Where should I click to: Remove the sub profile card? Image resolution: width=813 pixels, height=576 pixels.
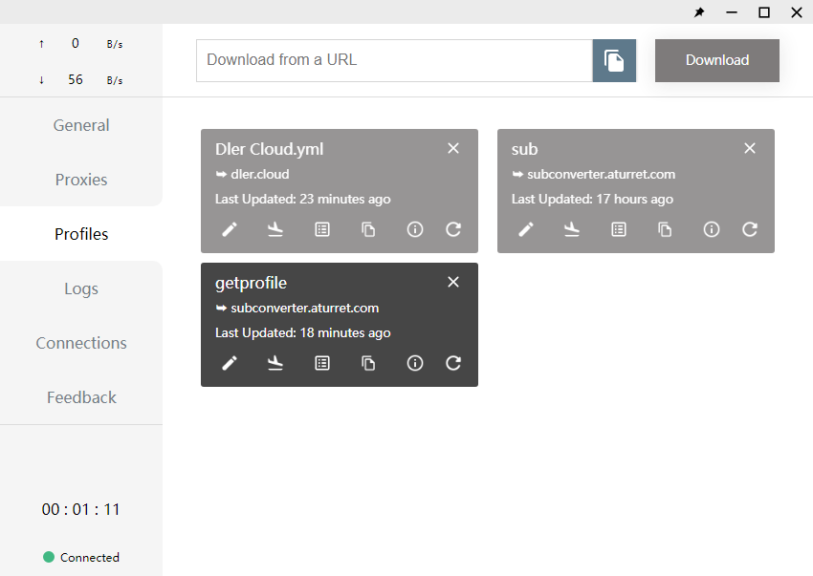click(750, 148)
